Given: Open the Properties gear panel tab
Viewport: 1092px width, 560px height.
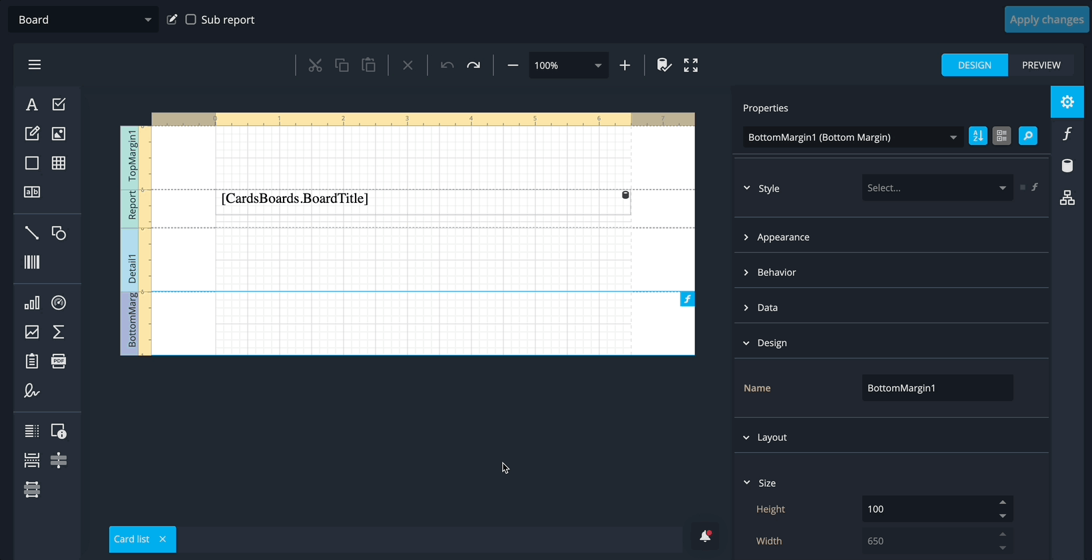Looking at the screenshot, I should 1067,102.
